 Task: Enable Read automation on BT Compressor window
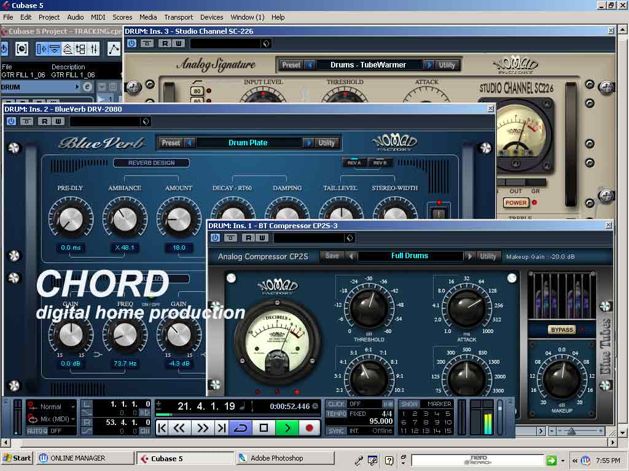click(x=248, y=238)
